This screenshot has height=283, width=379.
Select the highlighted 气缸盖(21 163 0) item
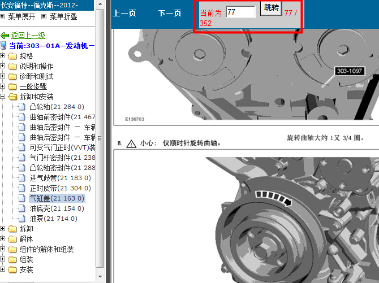[x=57, y=198]
